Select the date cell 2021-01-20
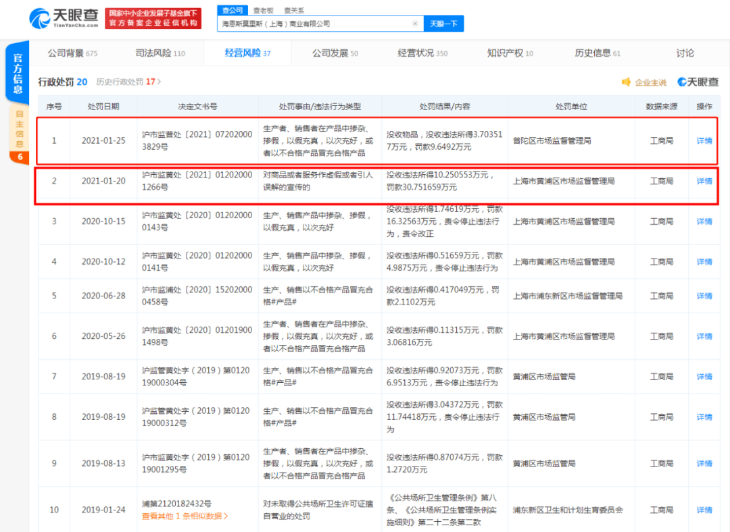The height and width of the screenshot is (532, 730). click(x=103, y=181)
